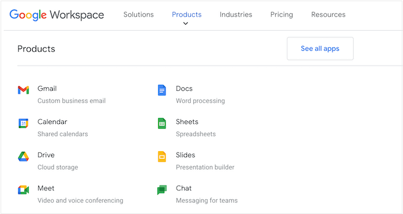Open the Sheets product link

187,122
